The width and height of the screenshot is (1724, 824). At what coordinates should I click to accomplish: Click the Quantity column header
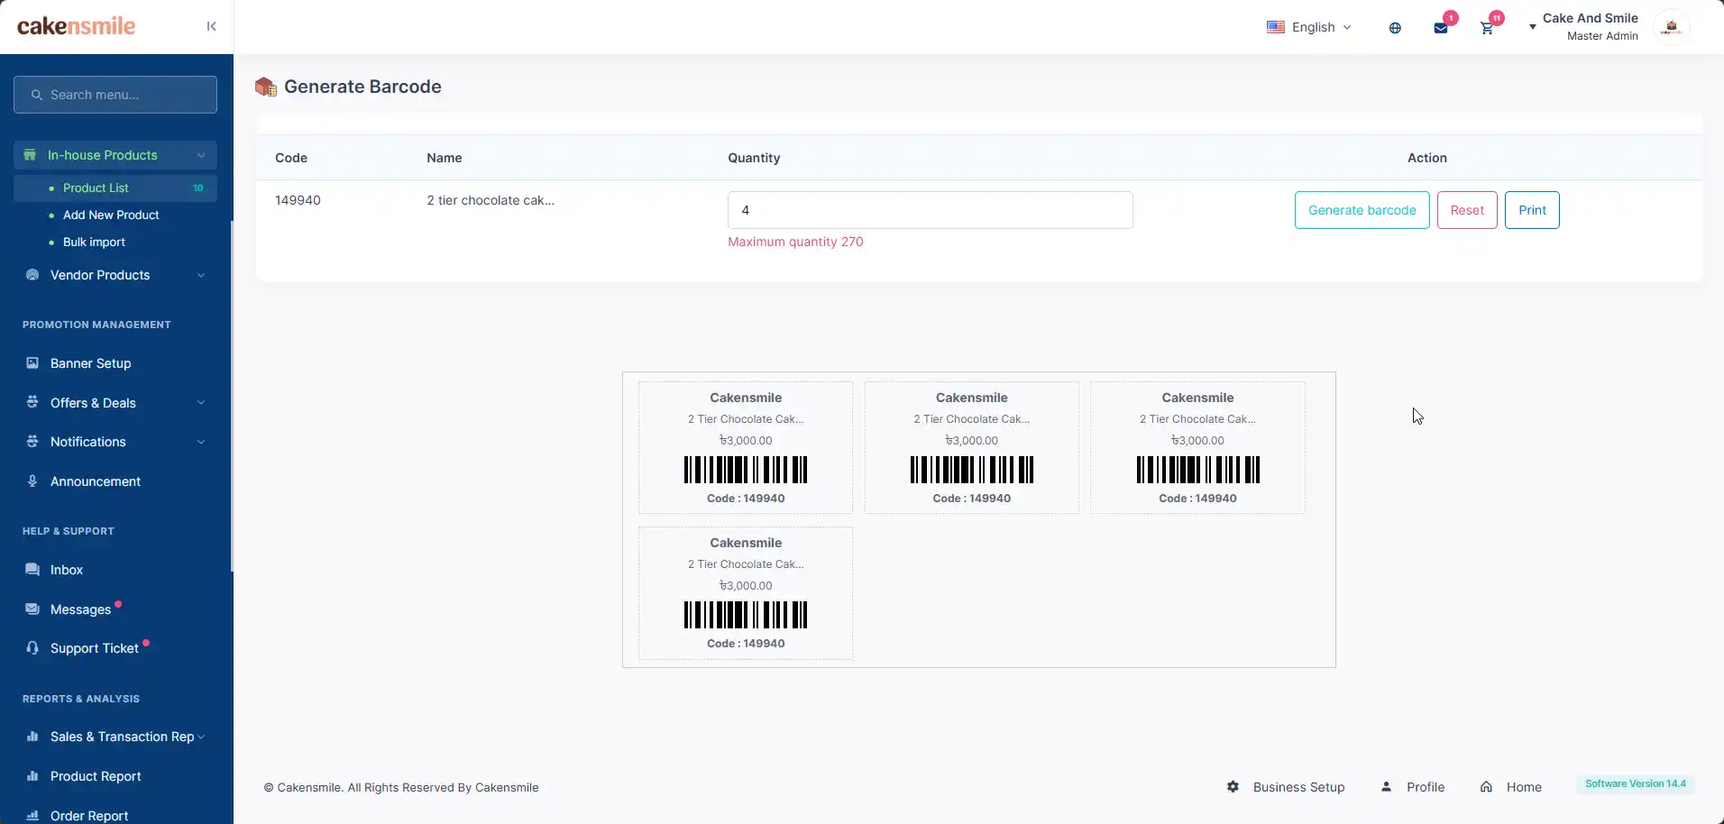754,158
